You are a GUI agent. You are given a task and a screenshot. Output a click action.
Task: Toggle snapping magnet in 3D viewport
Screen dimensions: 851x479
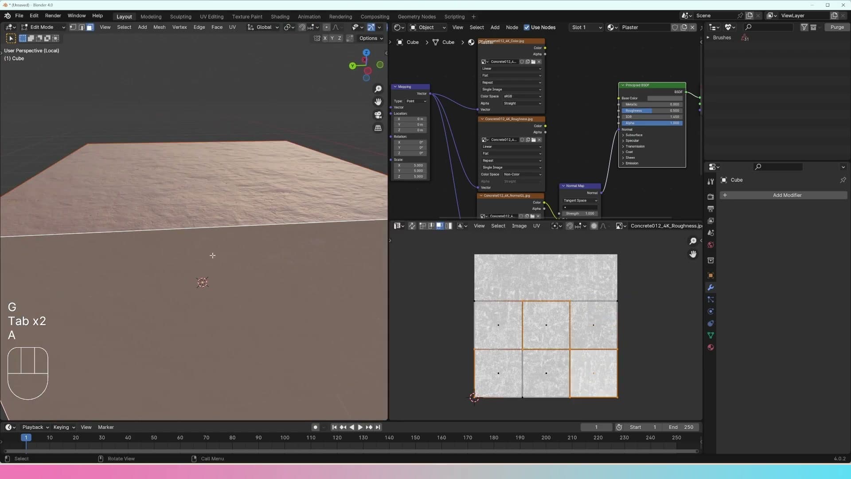302,27
